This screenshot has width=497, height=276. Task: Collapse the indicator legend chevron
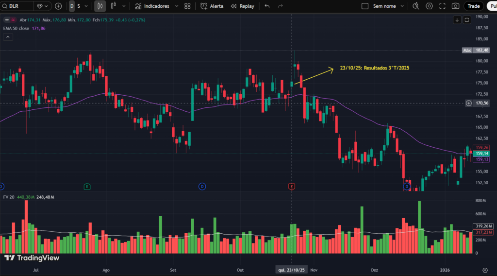click(x=8, y=37)
